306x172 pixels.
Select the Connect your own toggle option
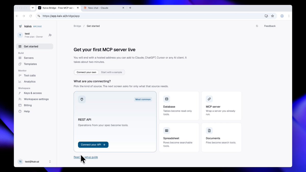(86, 72)
